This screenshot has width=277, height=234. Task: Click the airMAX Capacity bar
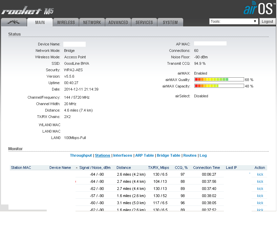(219, 86)
